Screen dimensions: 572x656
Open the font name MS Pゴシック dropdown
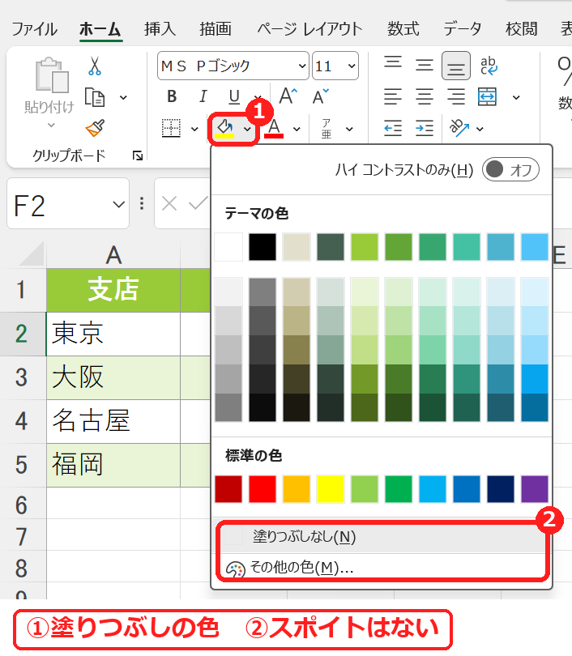click(302, 66)
